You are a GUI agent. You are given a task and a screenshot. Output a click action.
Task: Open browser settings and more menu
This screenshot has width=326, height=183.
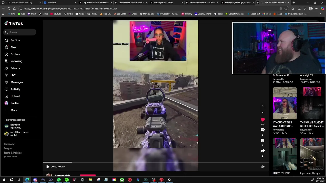point(316,9)
